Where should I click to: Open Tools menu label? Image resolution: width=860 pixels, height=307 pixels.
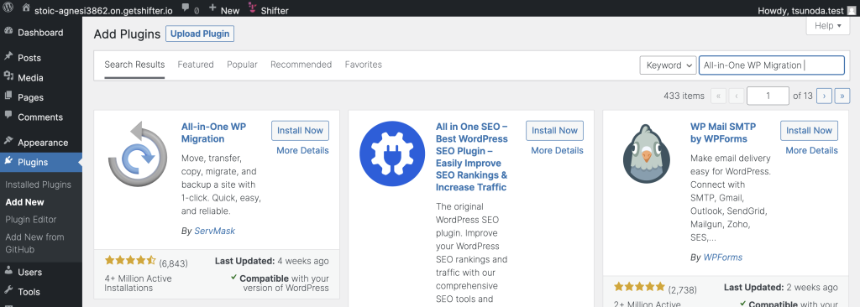point(29,292)
